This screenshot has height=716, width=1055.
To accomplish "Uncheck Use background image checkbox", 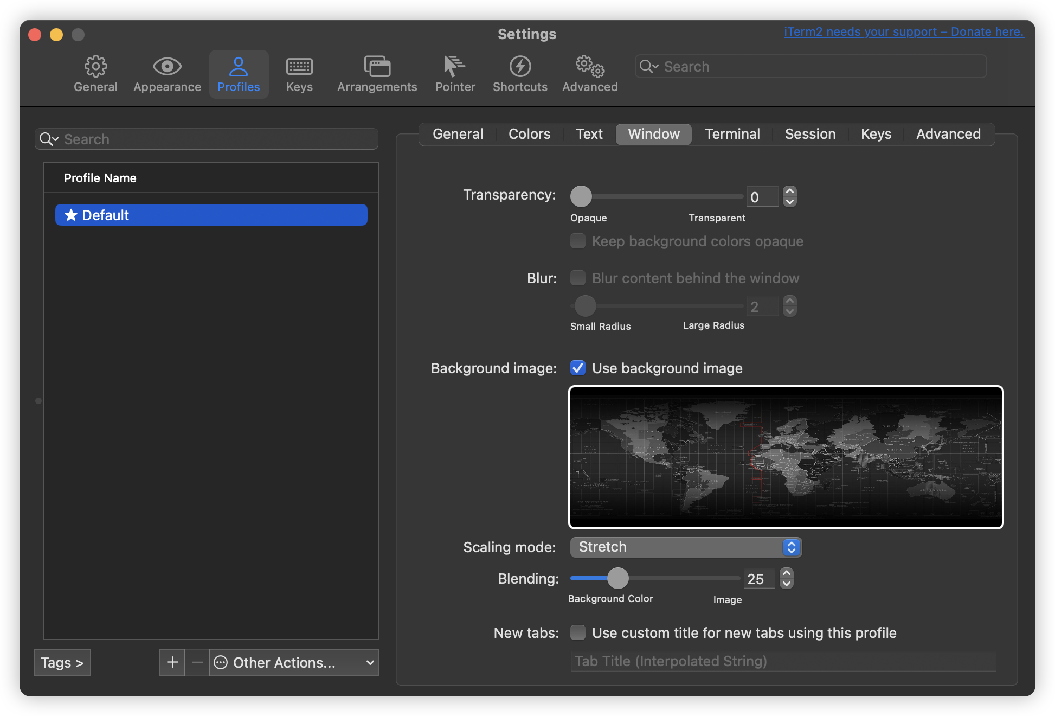I will point(578,368).
